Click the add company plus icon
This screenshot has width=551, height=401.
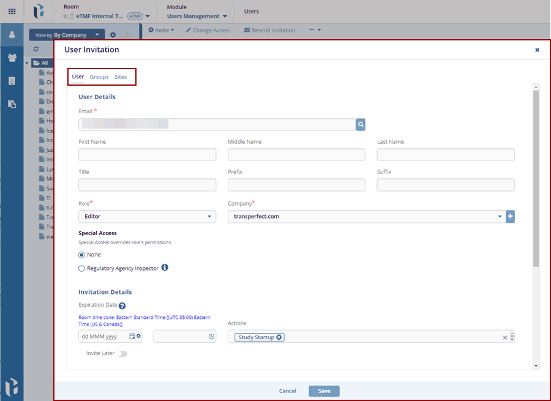tap(510, 216)
